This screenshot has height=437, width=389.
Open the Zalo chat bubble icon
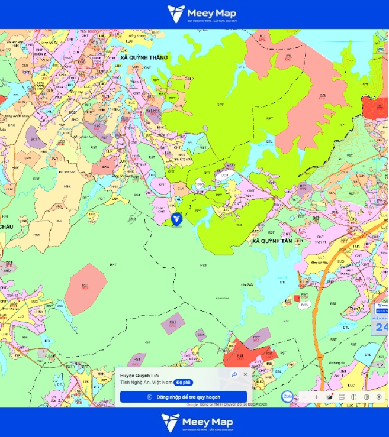[x=287, y=396]
